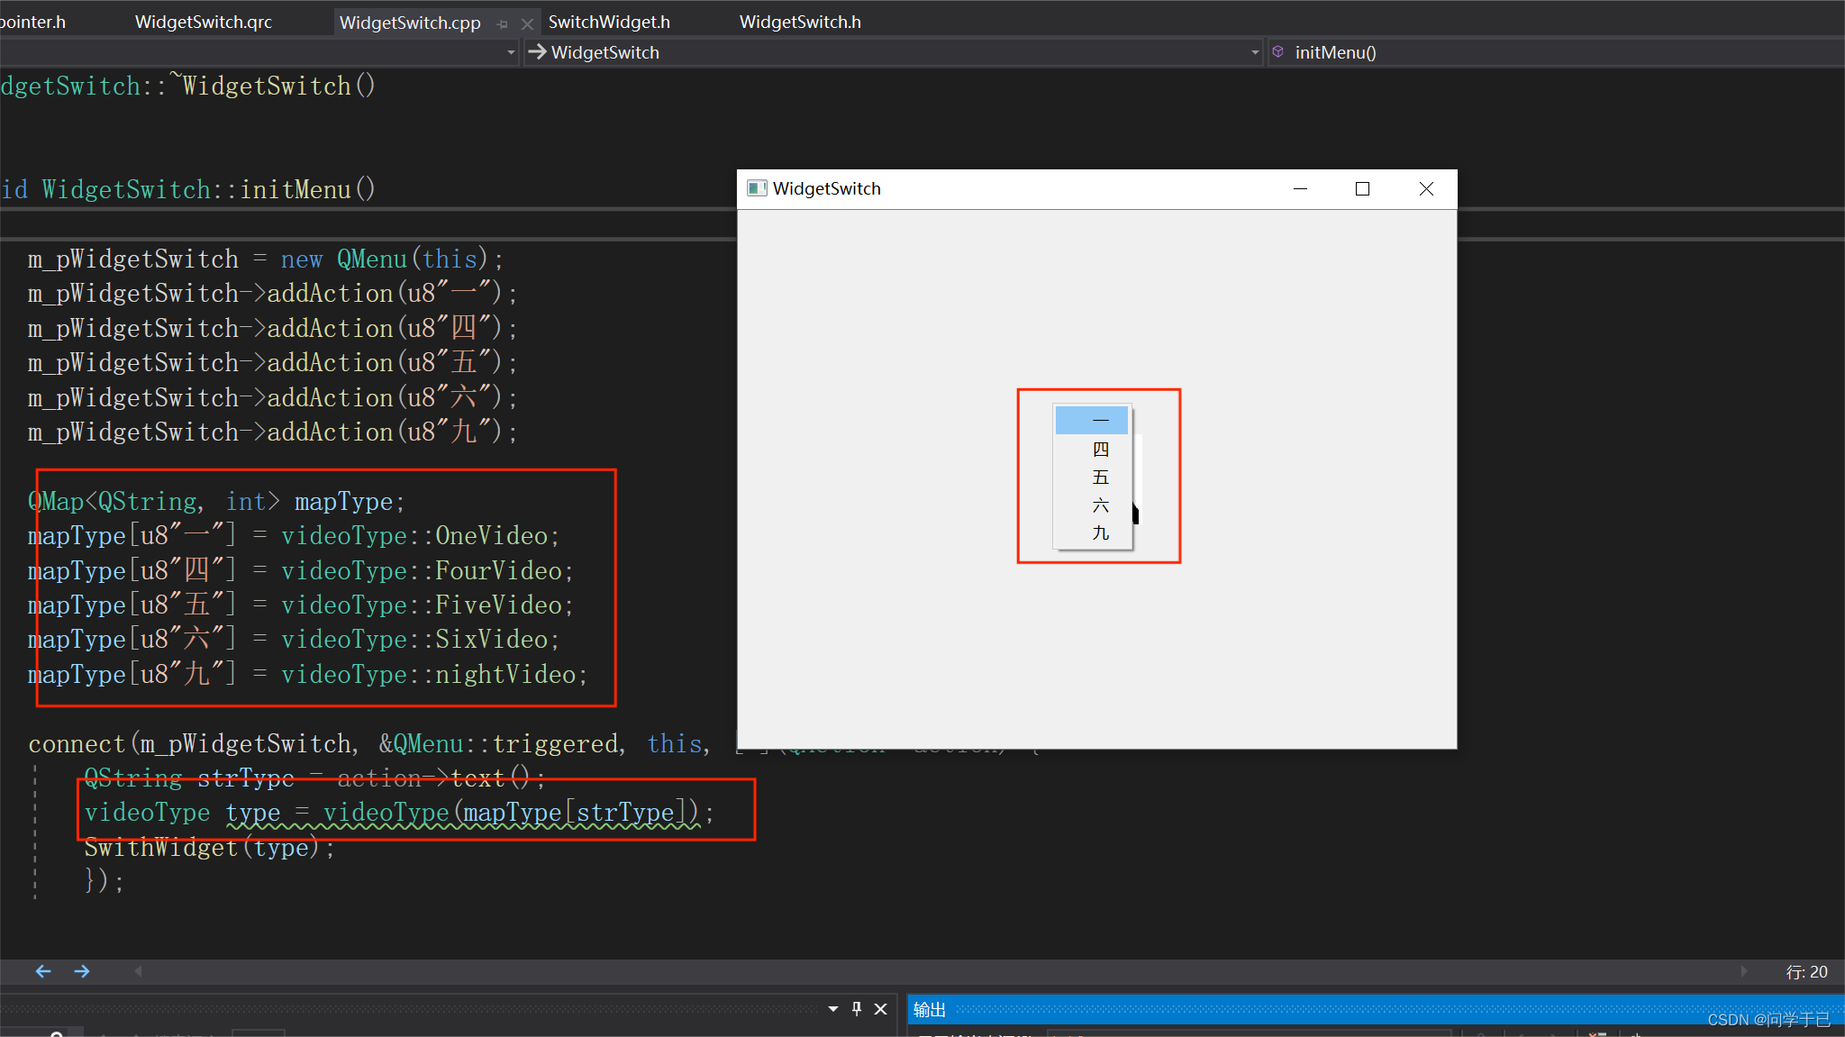This screenshot has height=1037, width=1845.
Task: Click the horizontal scrollbar right arrow
Action: point(1744,971)
